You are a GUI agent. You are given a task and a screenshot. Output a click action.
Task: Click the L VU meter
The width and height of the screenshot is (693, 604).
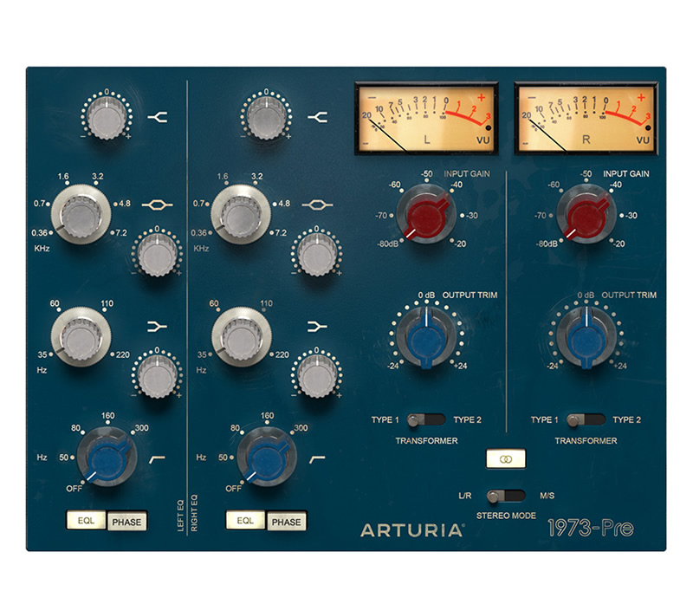pos(426,118)
